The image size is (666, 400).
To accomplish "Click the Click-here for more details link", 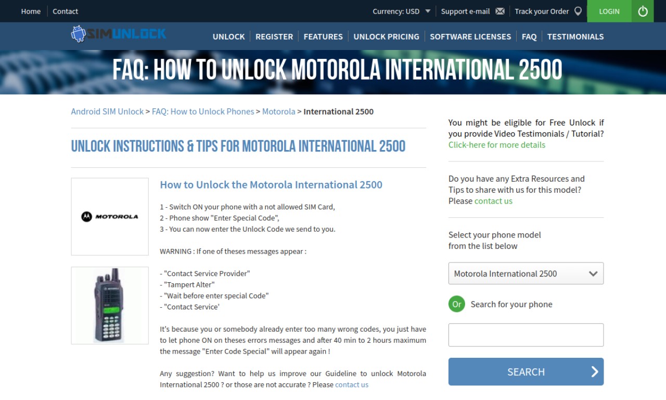I will [497, 145].
